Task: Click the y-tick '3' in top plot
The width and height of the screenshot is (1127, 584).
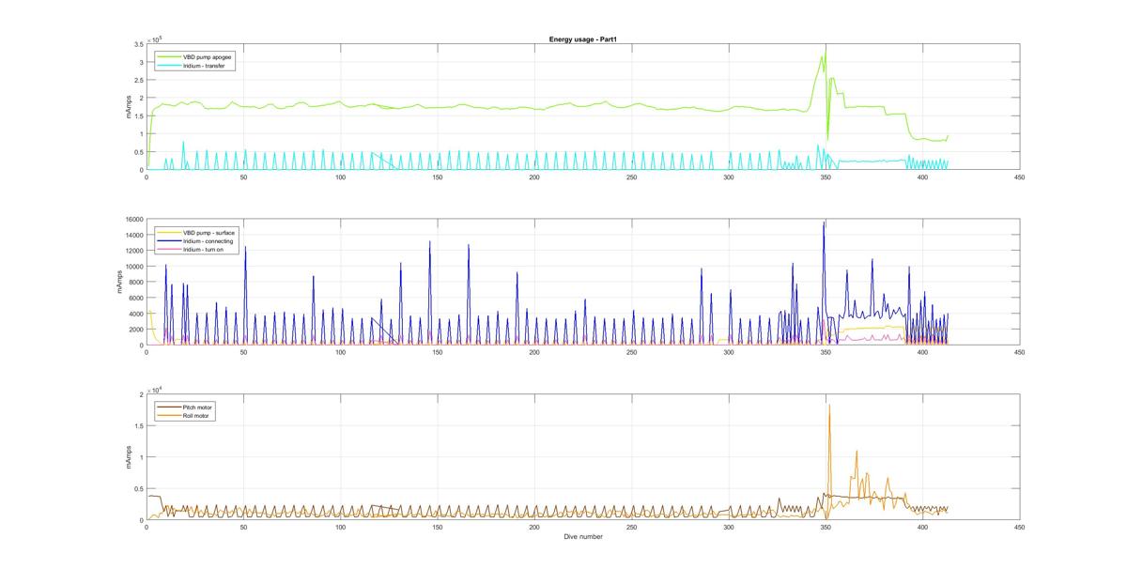Action: pos(141,62)
